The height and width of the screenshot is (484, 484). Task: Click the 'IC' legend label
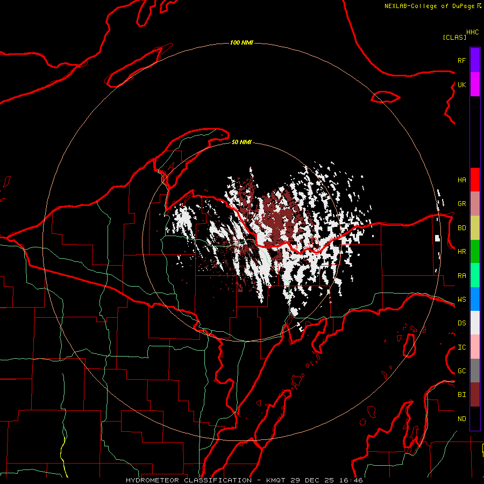click(x=461, y=347)
